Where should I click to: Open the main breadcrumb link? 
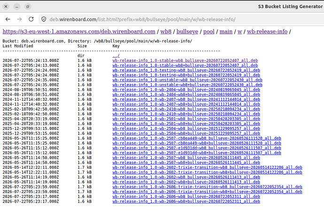pos(226,31)
